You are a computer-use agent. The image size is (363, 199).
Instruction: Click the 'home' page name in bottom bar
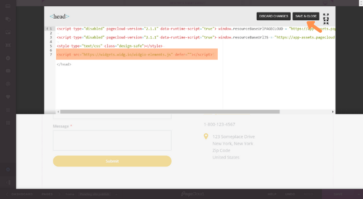69,194
